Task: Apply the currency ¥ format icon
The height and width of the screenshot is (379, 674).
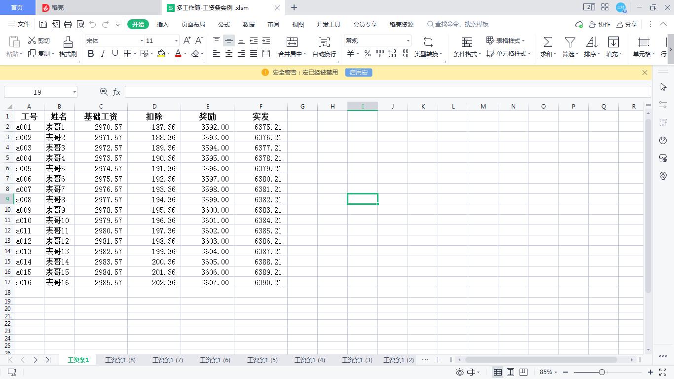Action: (x=351, y=53)
